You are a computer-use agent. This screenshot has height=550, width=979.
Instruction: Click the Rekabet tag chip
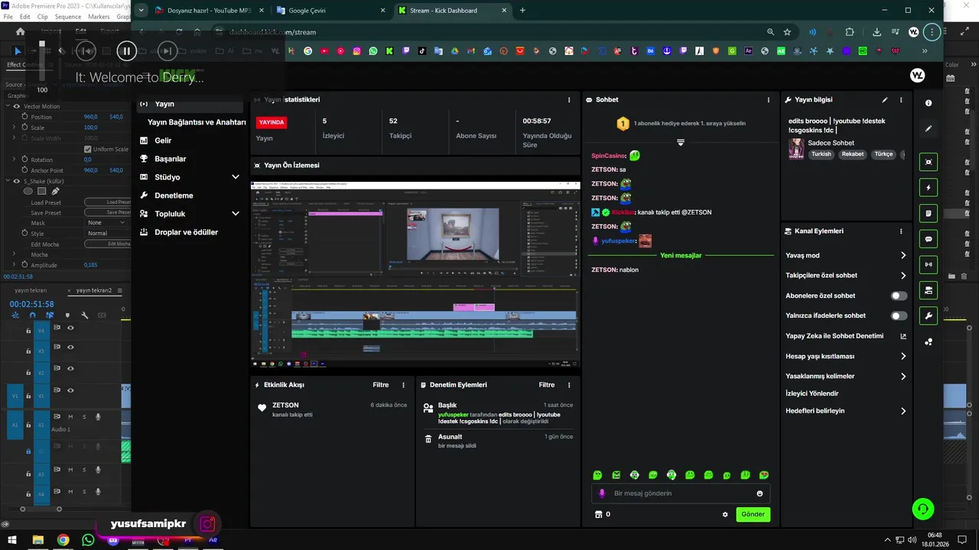[853, 154]
